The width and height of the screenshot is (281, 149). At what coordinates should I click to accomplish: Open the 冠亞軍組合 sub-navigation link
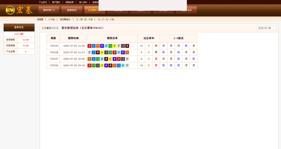65,19
